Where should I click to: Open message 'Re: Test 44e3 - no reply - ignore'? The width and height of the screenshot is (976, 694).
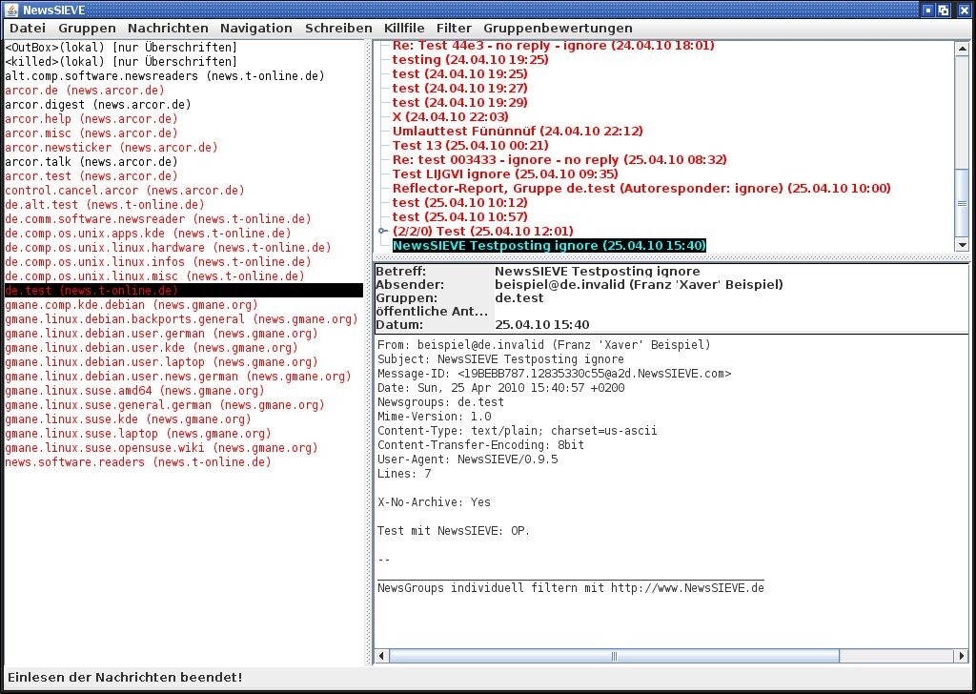[554, 46]
